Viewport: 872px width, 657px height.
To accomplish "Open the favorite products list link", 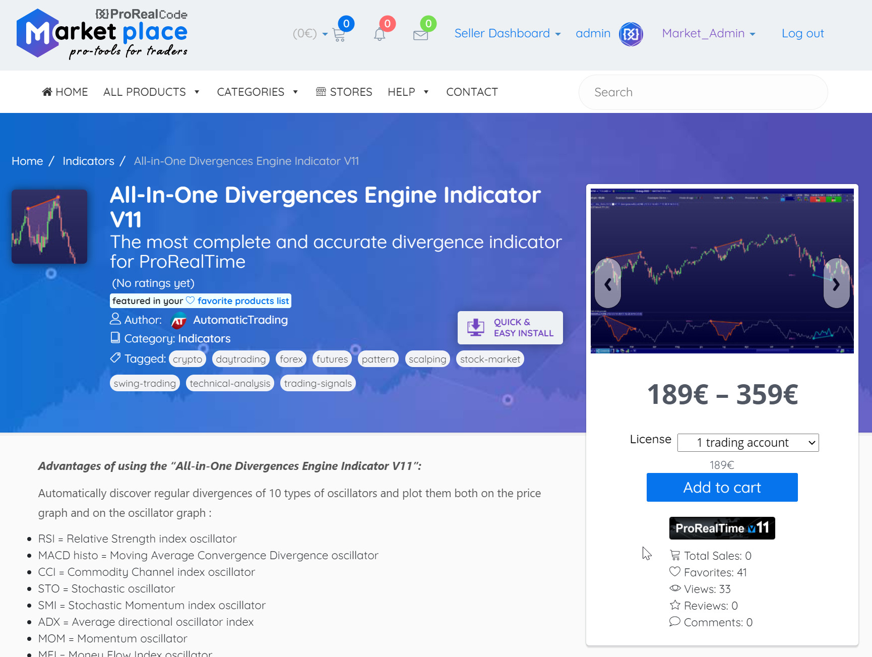I will pos(243,301).
